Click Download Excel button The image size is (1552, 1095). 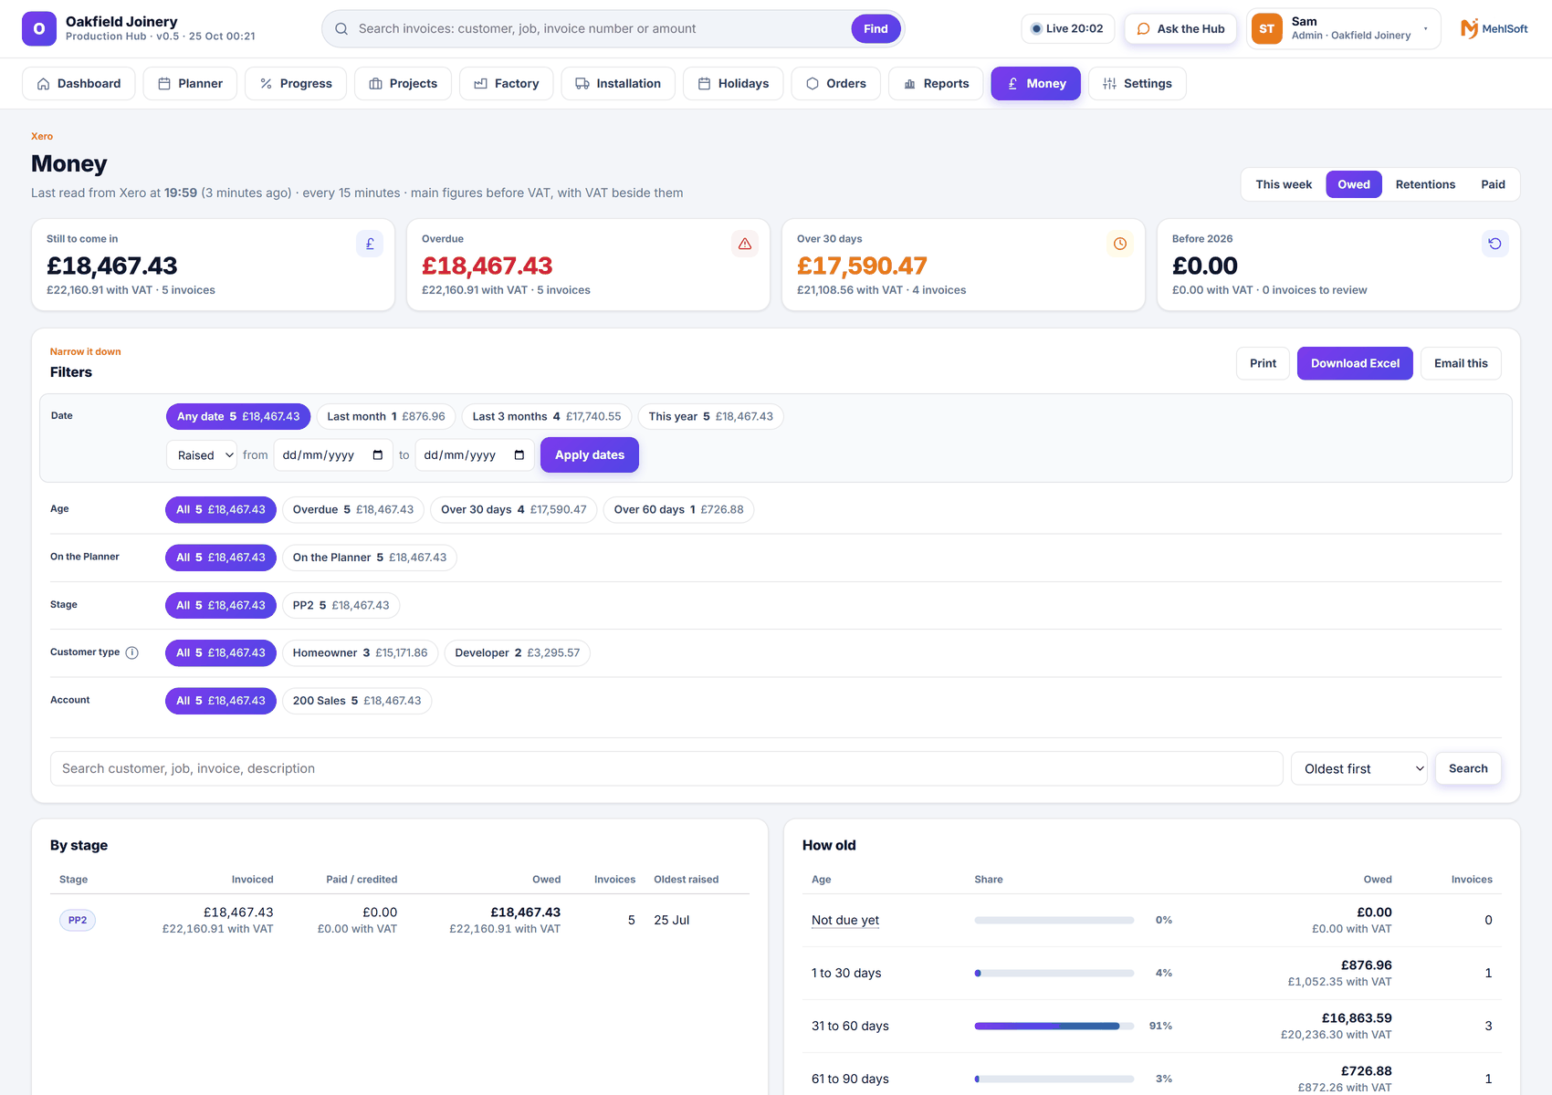point(1355,363)
